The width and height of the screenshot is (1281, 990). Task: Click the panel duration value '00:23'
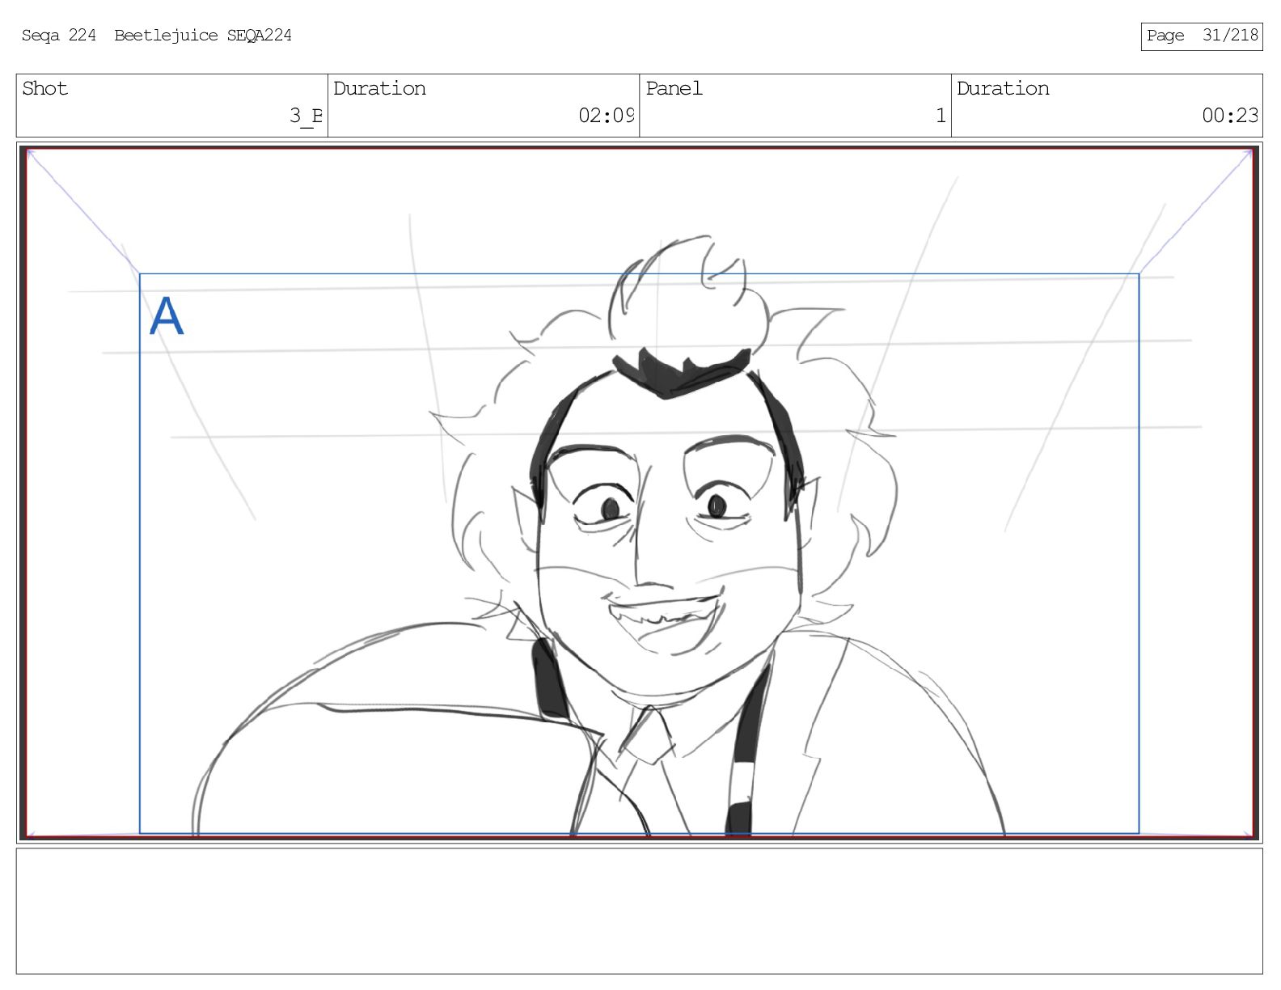click(x=1229, y=116)
